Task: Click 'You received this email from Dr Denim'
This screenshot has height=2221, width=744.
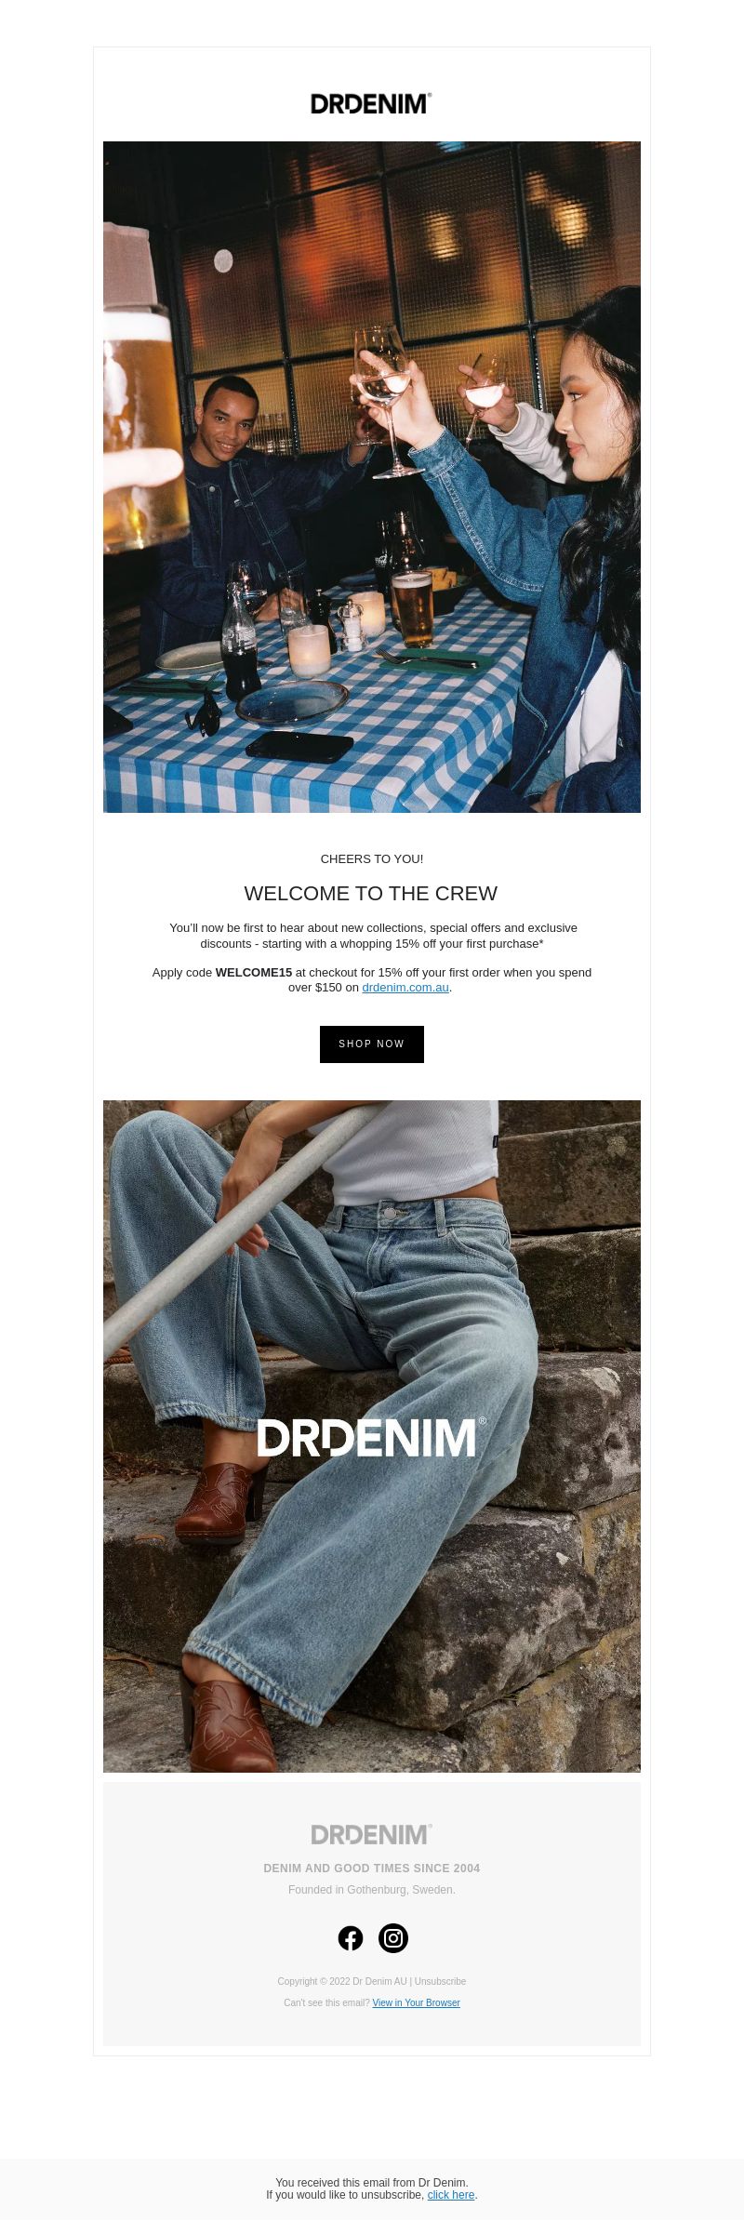Action: [x=372, y=2182]
